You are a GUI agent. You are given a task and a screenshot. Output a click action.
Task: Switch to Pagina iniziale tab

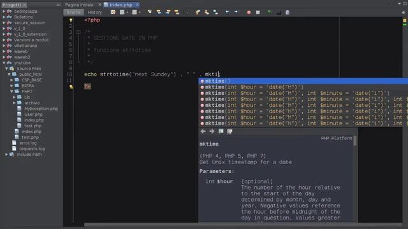[79, 4]
